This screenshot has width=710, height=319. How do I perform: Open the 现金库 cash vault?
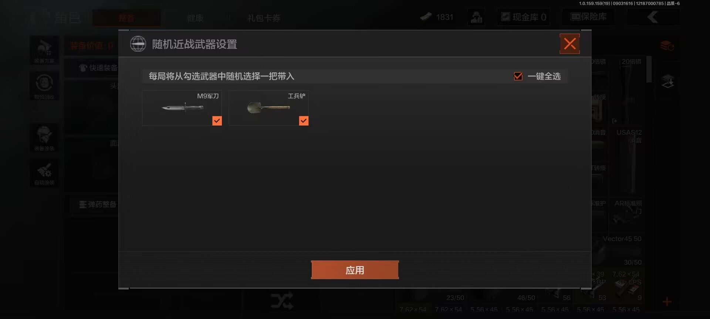point(524,17)
